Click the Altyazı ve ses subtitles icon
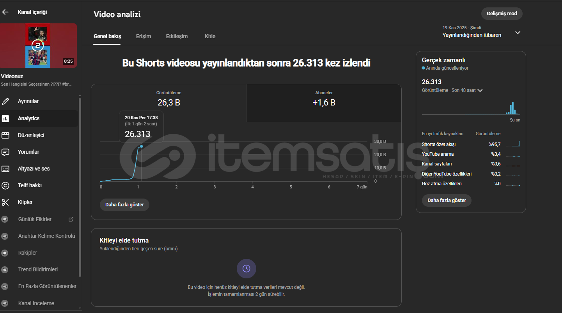The image size is (562, 313). pyautogui.click(x=5, y=169)
